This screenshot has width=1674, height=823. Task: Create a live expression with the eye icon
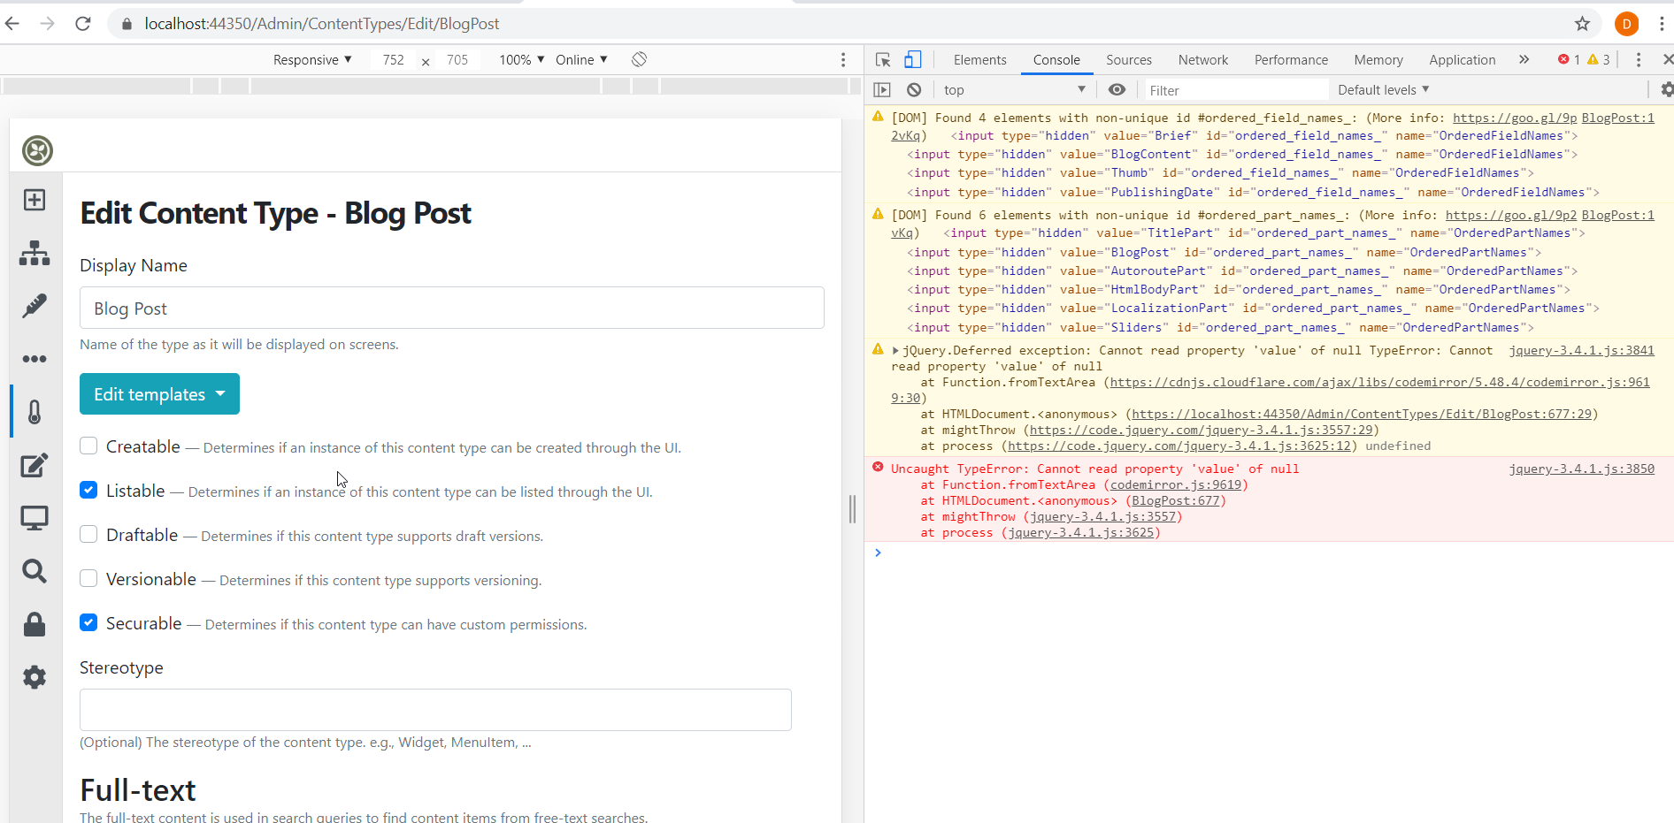tap(1117, 89)
